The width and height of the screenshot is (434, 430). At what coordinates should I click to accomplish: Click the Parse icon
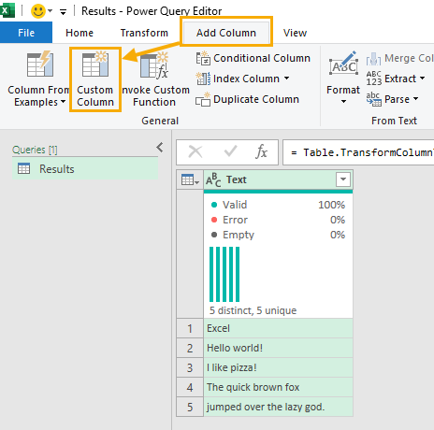[374, 99]
